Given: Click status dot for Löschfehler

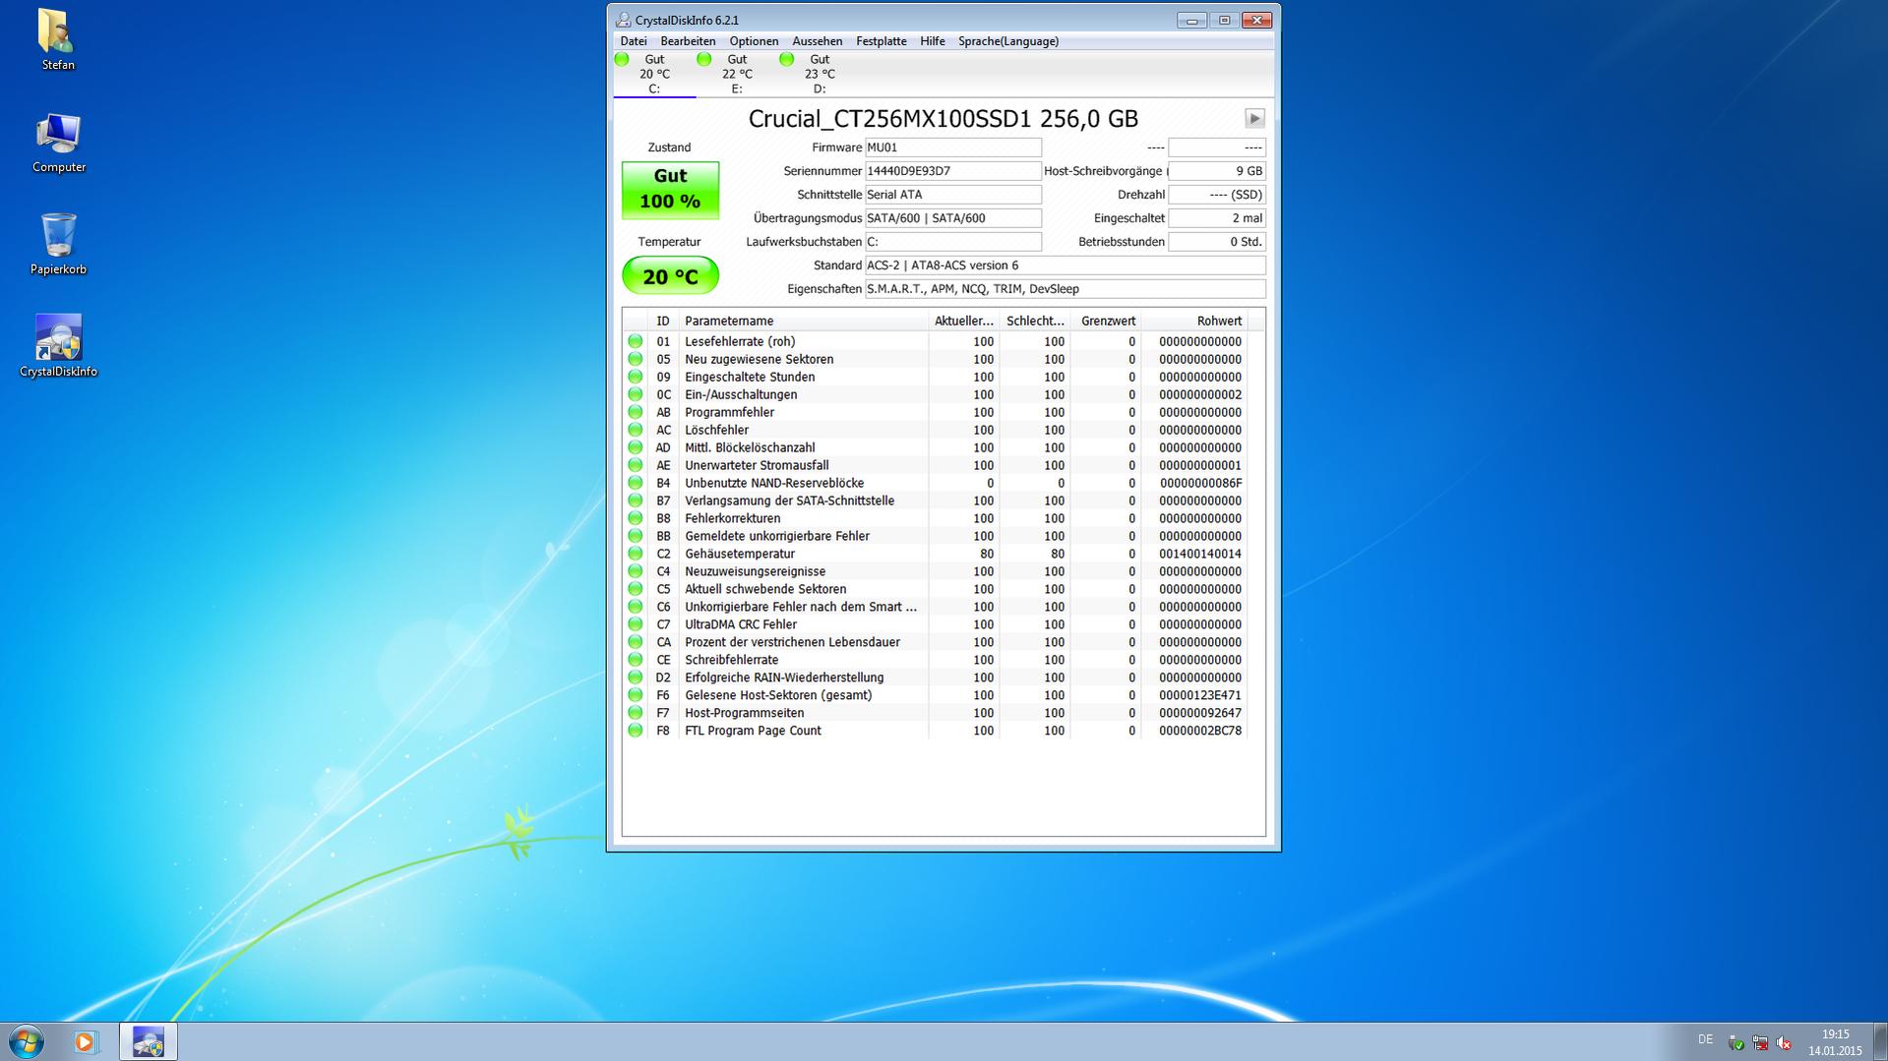Looking at the screenshot, I should [636, 430].
